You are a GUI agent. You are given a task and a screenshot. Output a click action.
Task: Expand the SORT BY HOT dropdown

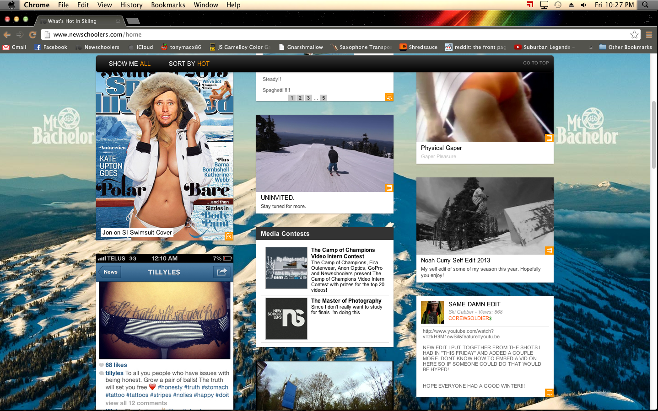189,64
